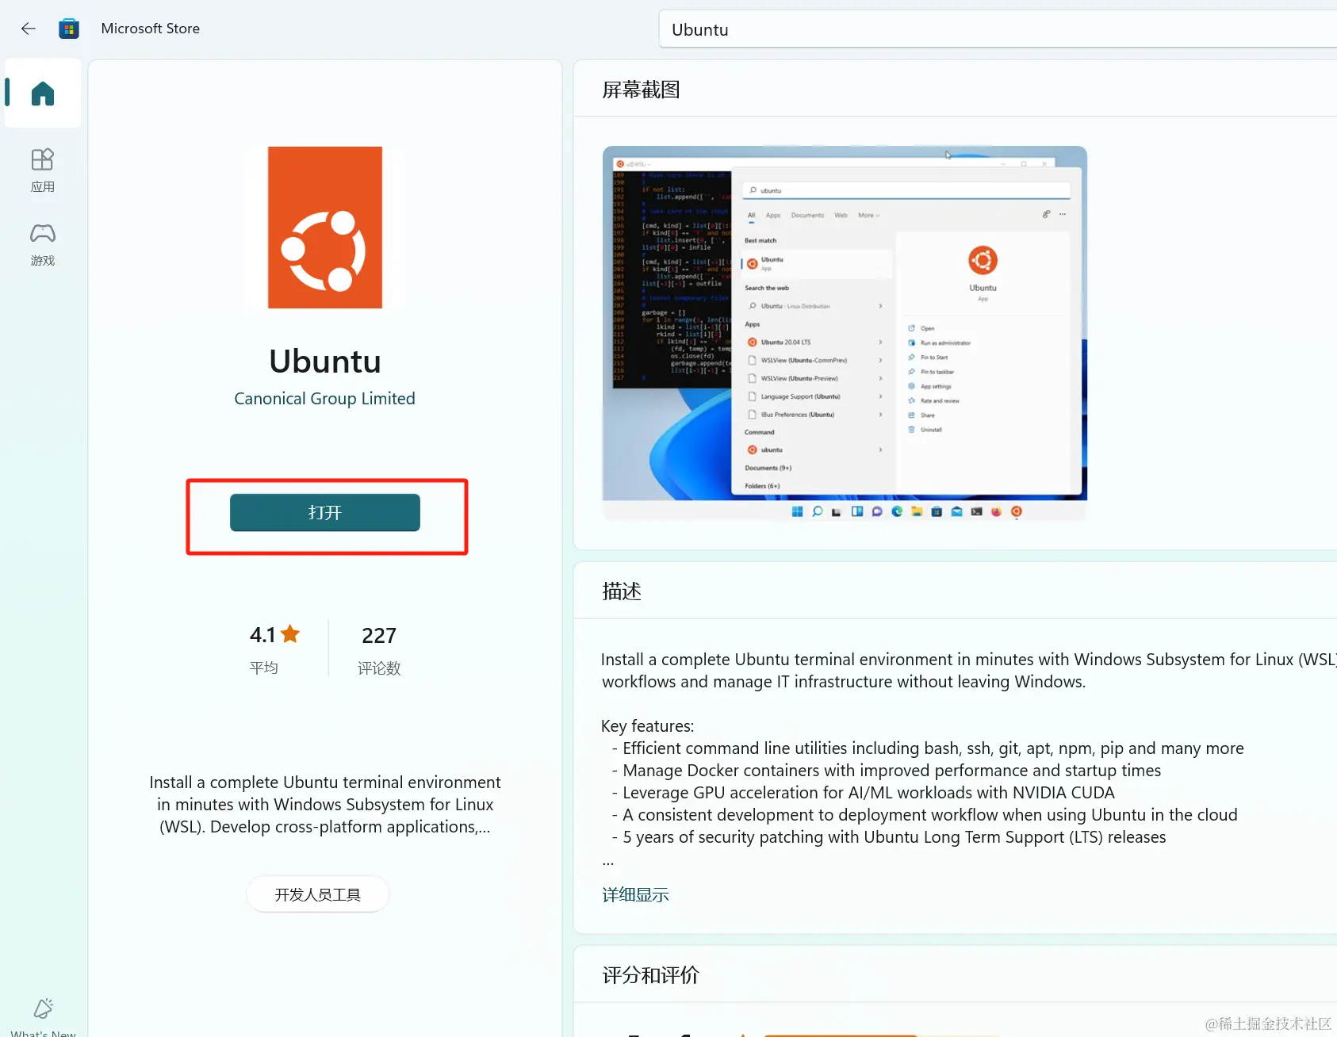The image size is (1337, 1037).
Task: Click the 5 years security patching line
Action: click(x=889, y=837)
